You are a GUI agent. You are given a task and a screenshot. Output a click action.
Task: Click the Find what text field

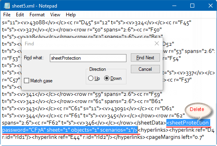click(88, 58)
